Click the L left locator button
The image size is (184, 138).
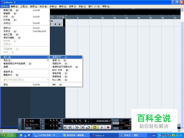[43, 120]
